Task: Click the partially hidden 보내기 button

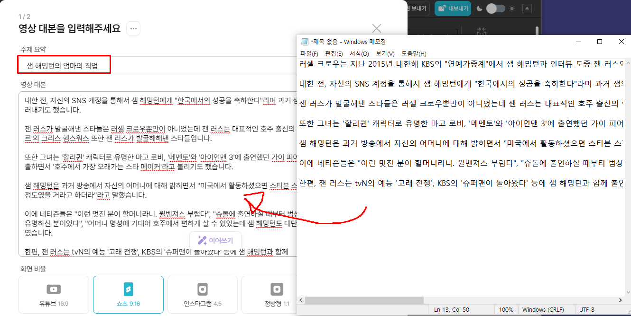Action: (x=419, y=8)
